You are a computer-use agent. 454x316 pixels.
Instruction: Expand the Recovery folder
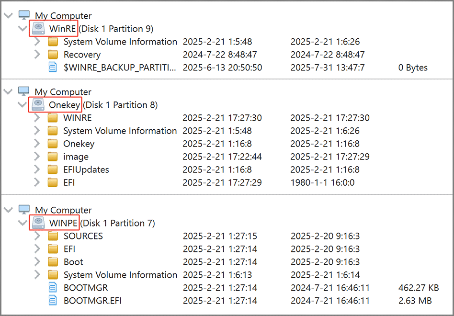pos(37,55)
